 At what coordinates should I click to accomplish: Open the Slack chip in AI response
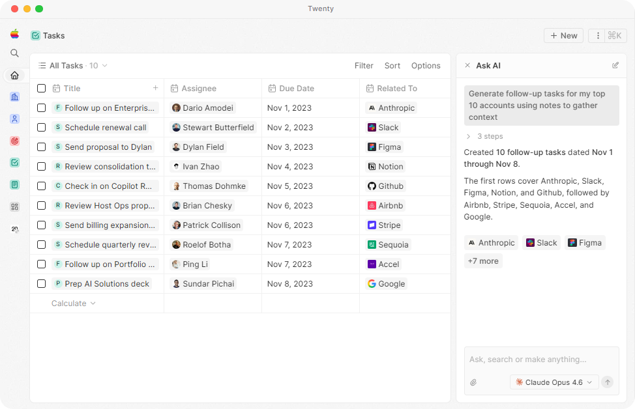[542, 243]
